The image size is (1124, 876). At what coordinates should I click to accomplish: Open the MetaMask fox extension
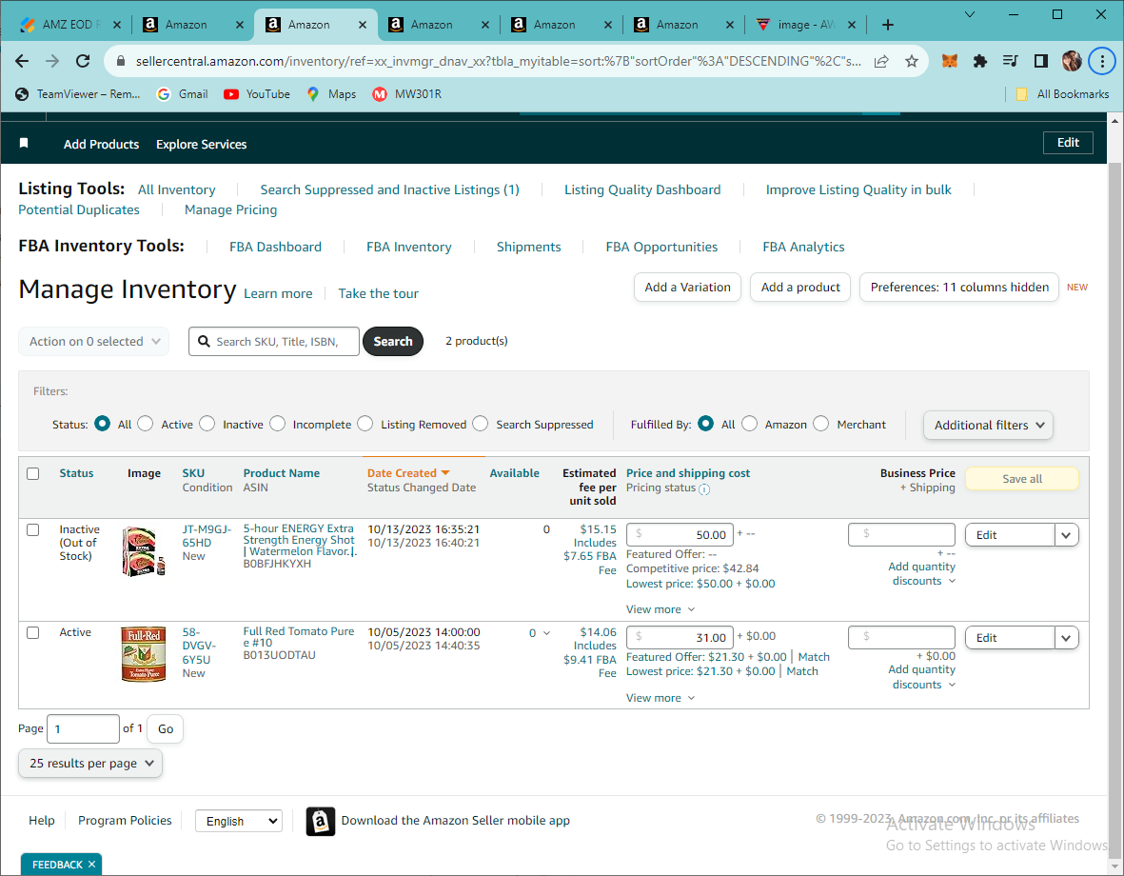point(950,61)
